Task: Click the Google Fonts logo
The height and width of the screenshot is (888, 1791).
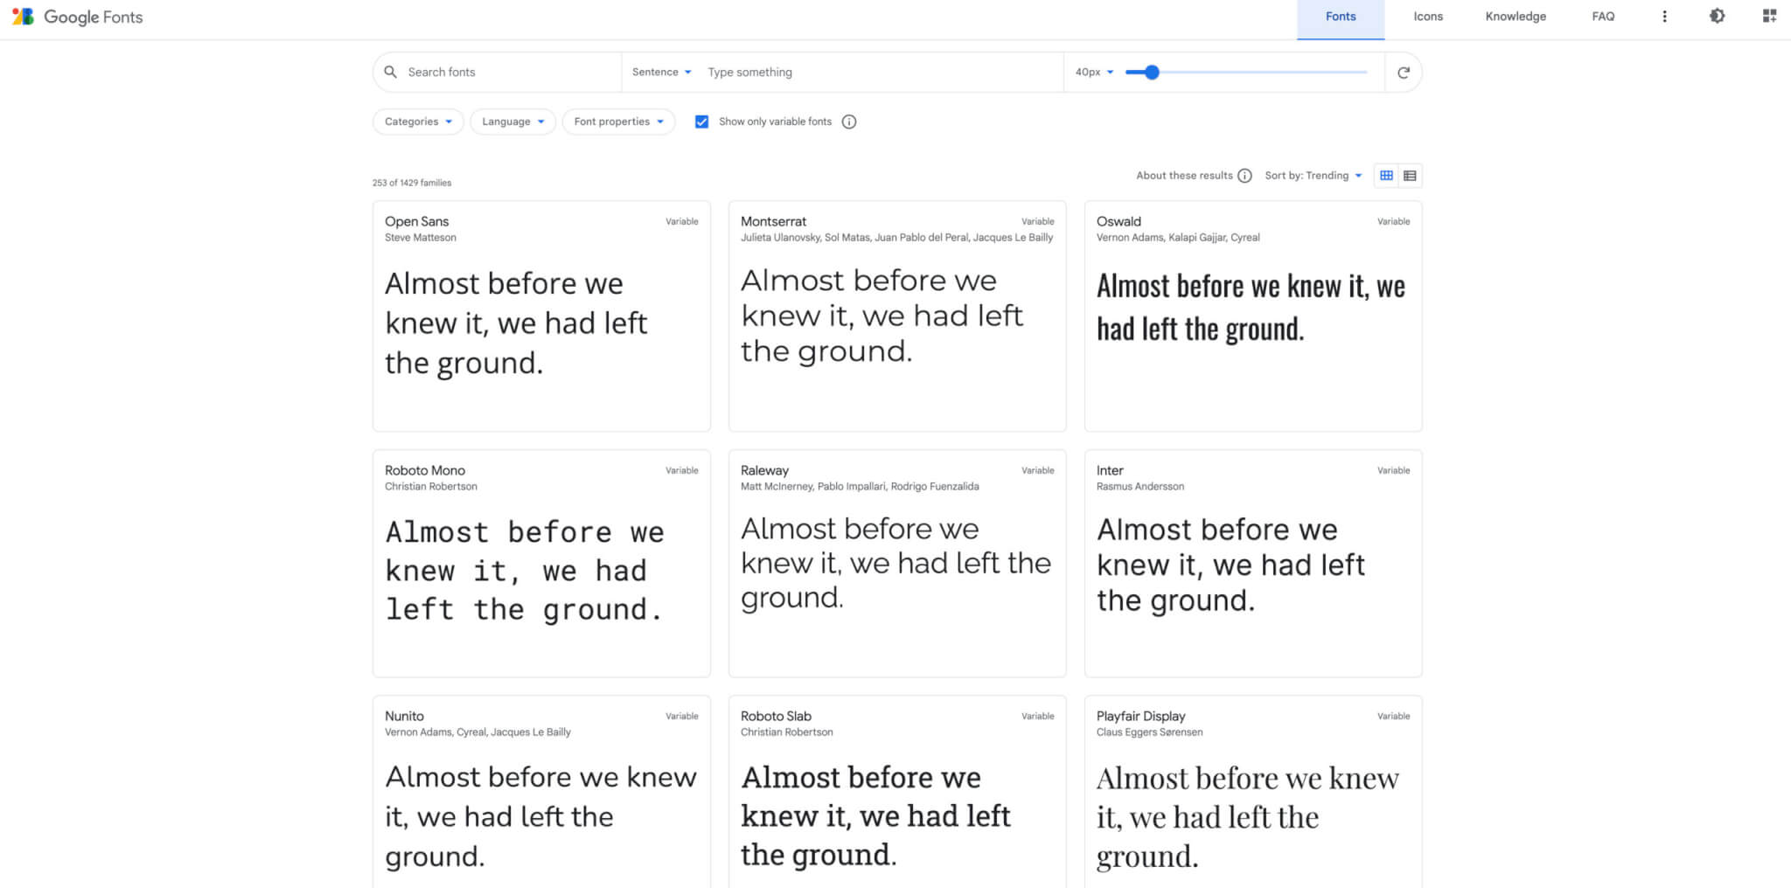Action: tap(77, 17)
